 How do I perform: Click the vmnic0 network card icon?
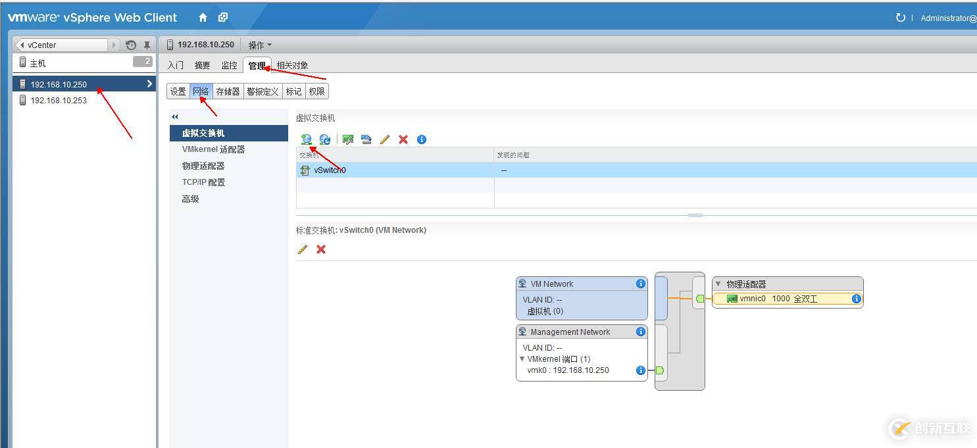tap(732, 299)
